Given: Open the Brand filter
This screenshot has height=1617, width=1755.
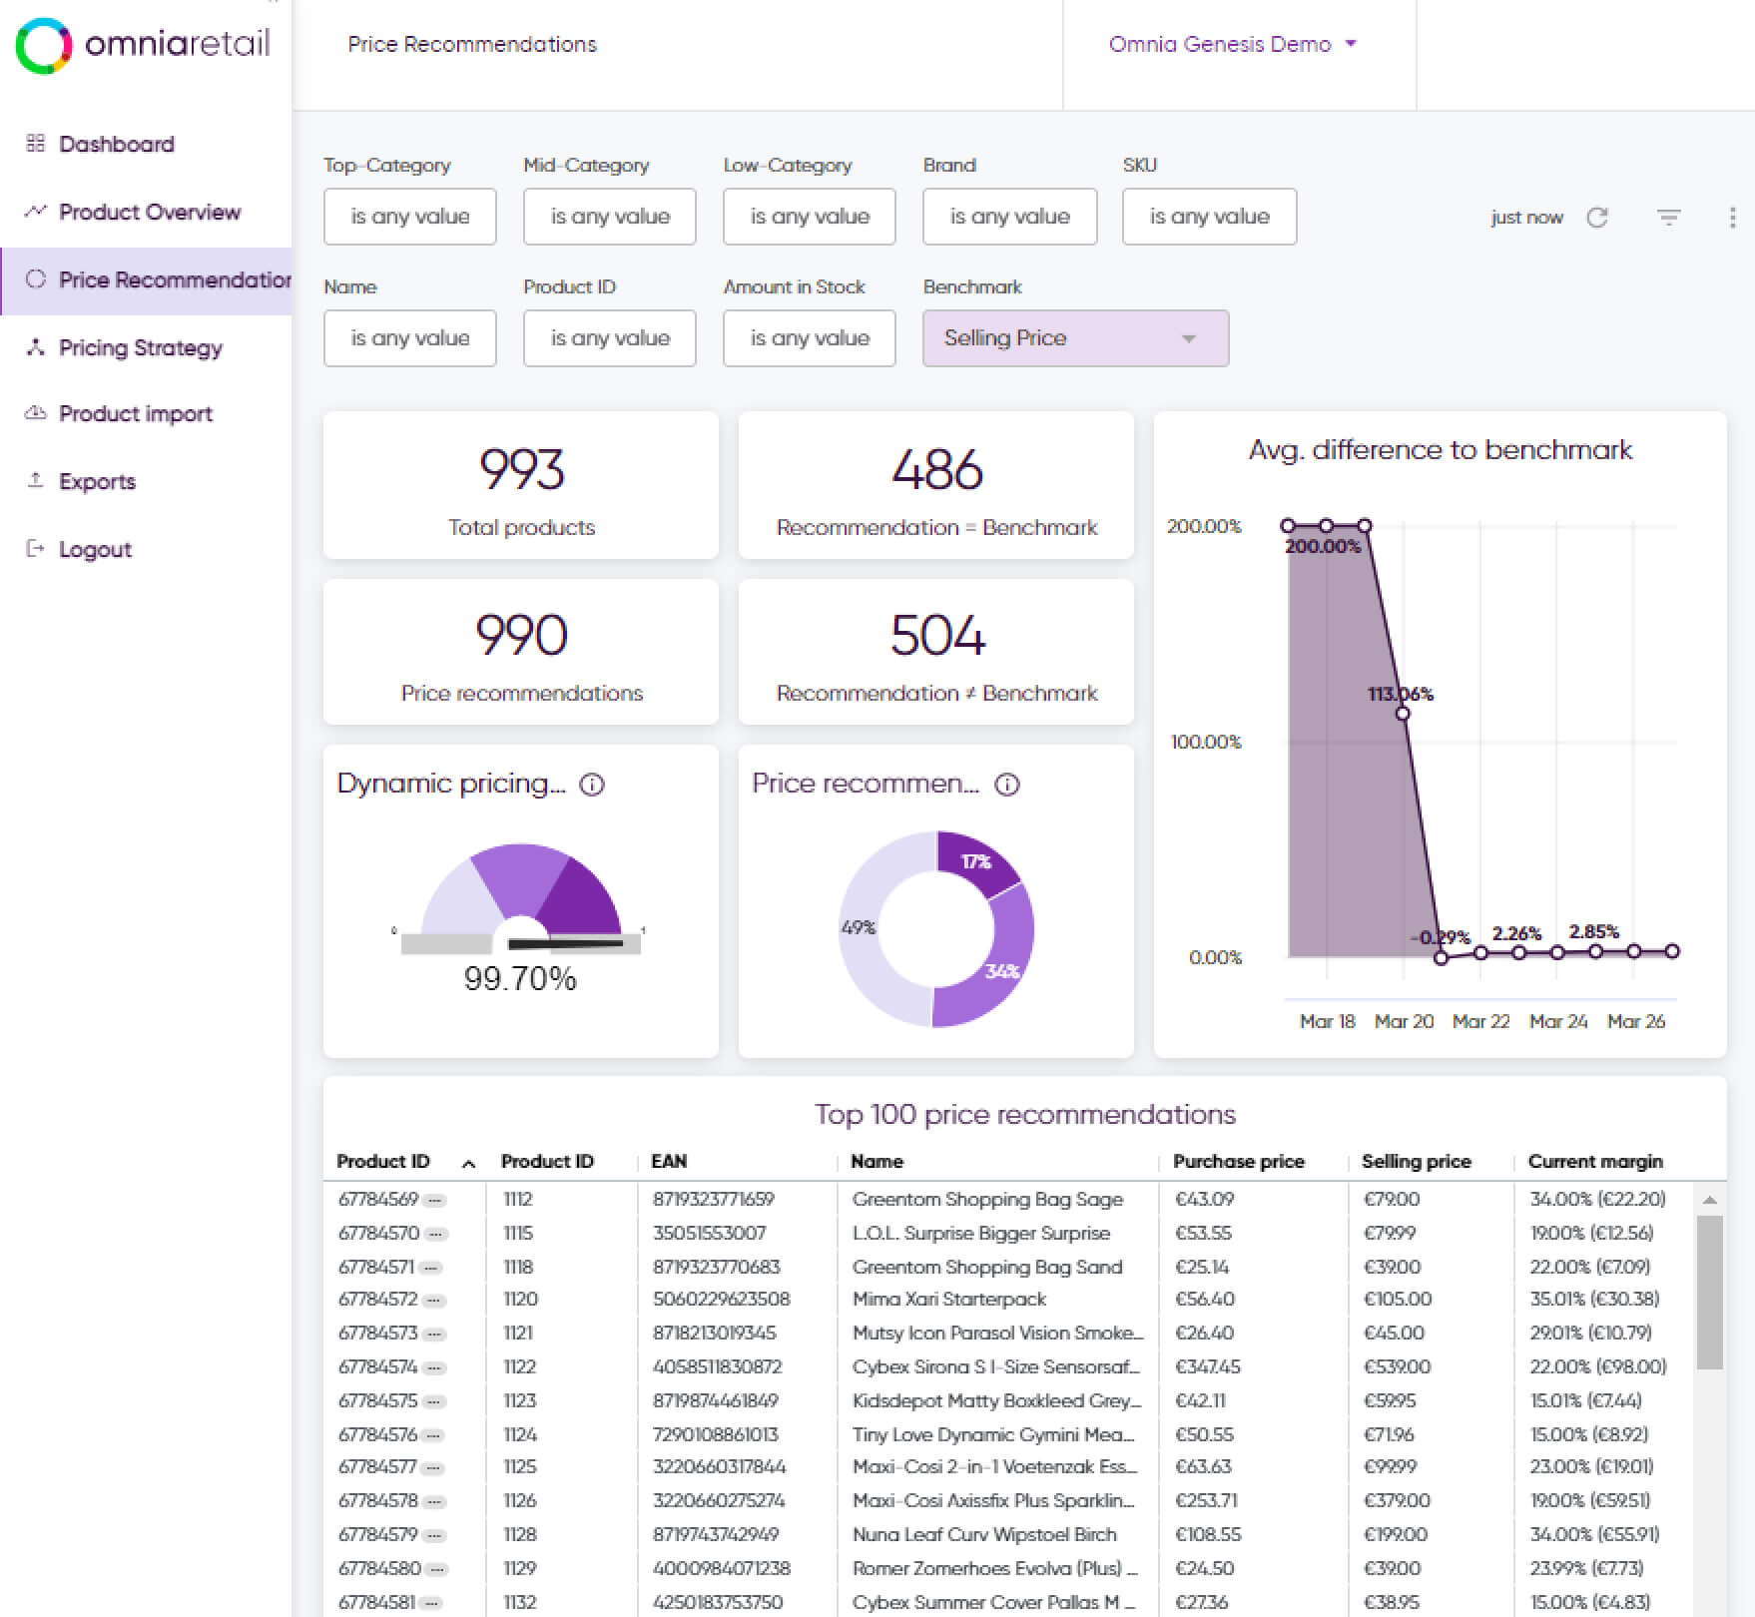Looking at the screenshot, I should point(1009,217).
